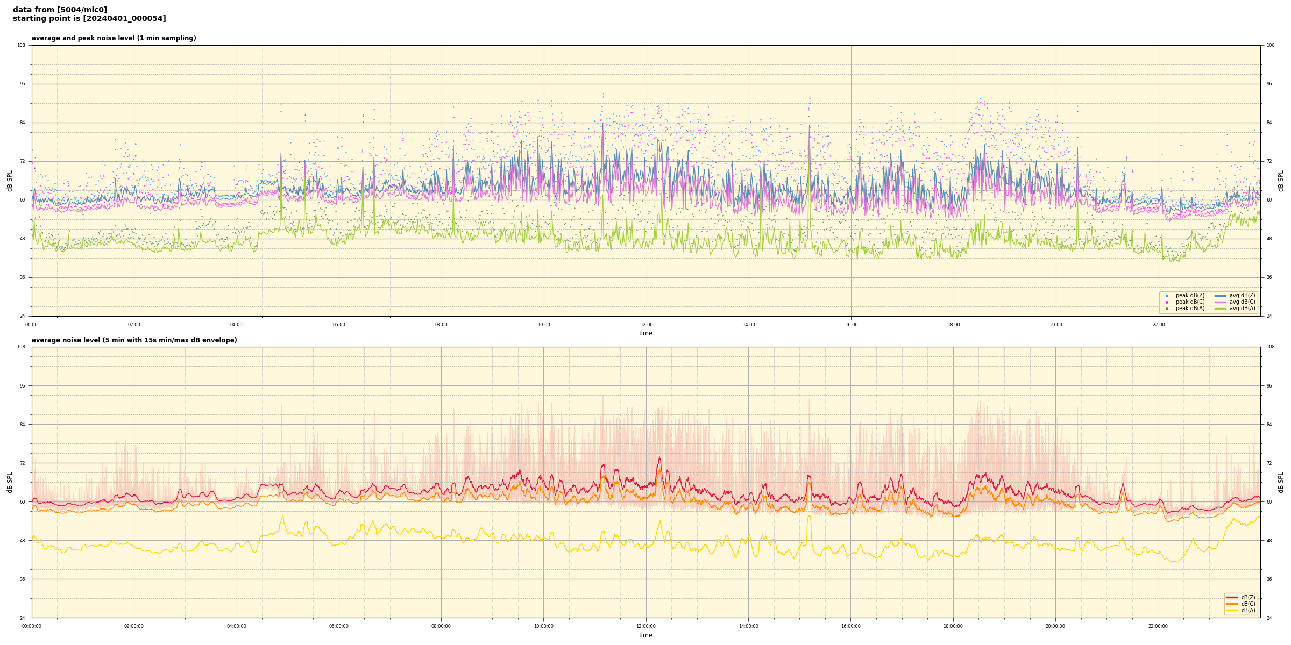Click the 18:00:00 tick label on the lower chart
The width and height of the screenshot is (1291, 645).
953,626
